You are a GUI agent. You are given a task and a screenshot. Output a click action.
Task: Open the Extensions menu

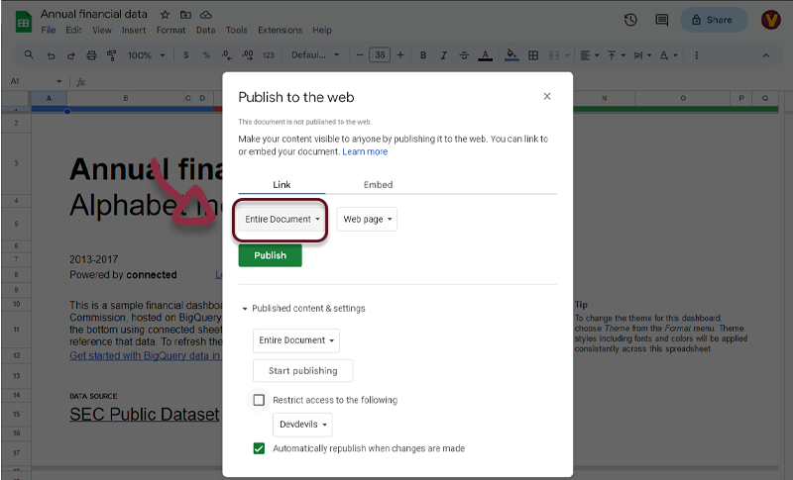coord(280,31)
